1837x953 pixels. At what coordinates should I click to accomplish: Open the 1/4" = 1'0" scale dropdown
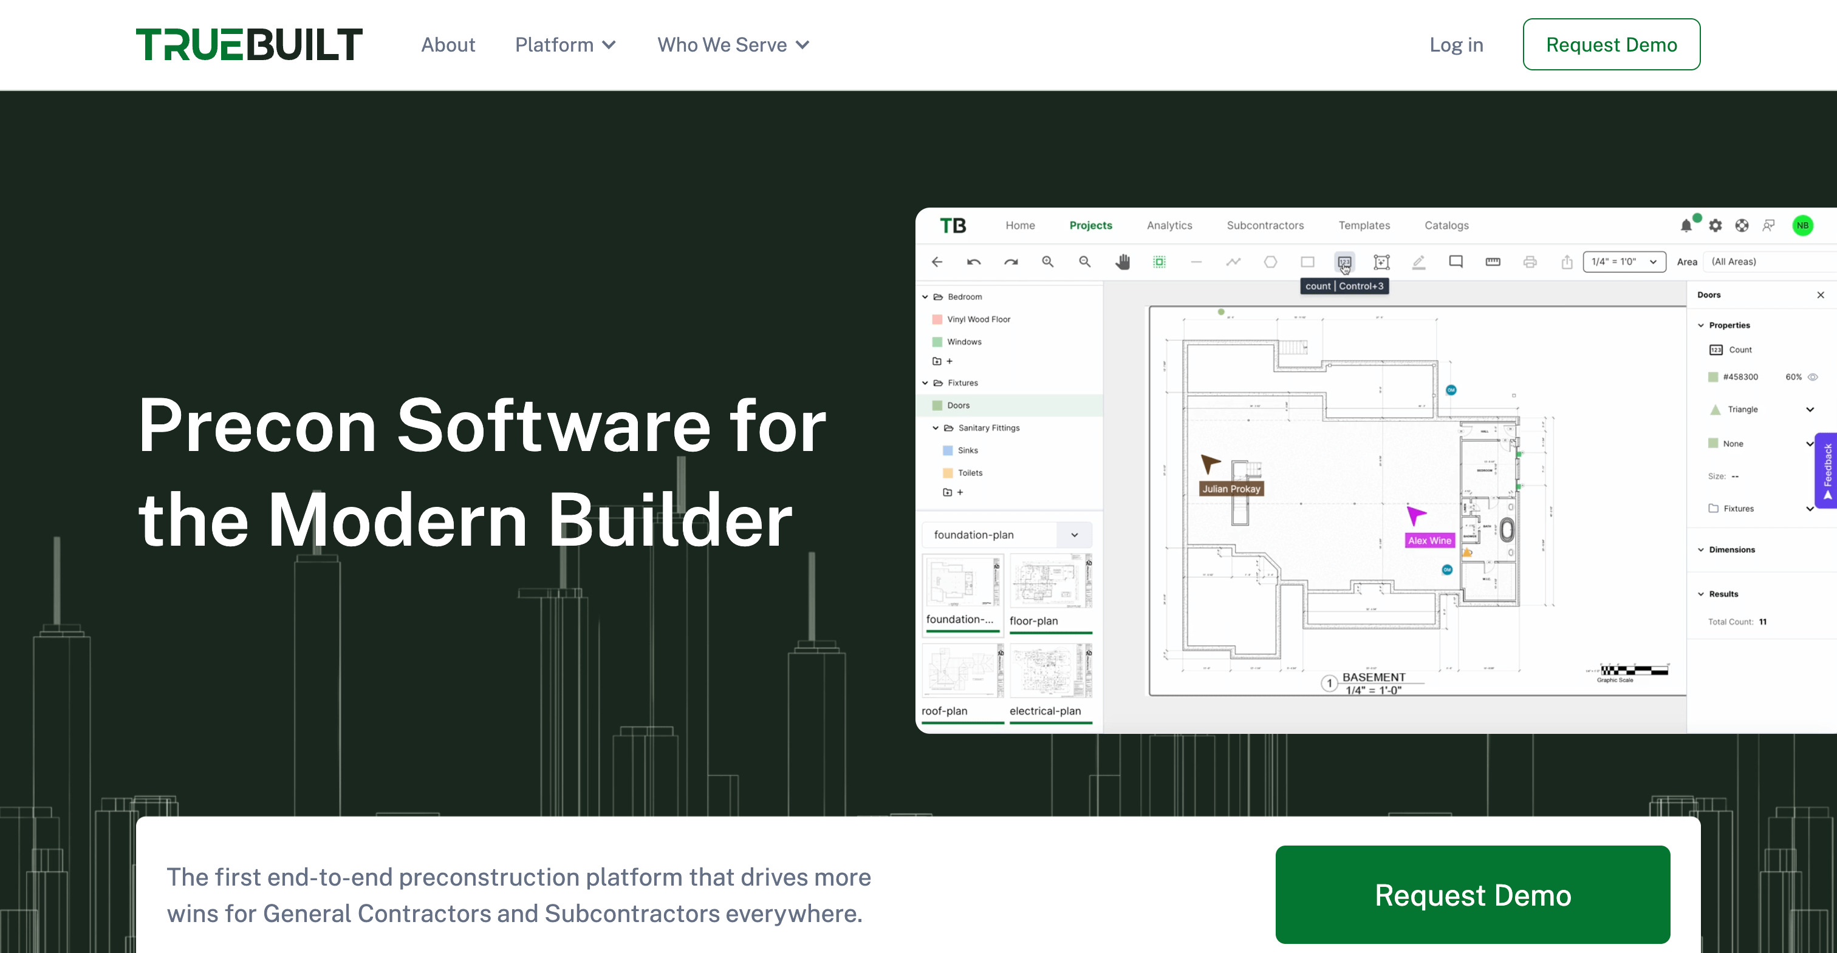pos(1624,262)
